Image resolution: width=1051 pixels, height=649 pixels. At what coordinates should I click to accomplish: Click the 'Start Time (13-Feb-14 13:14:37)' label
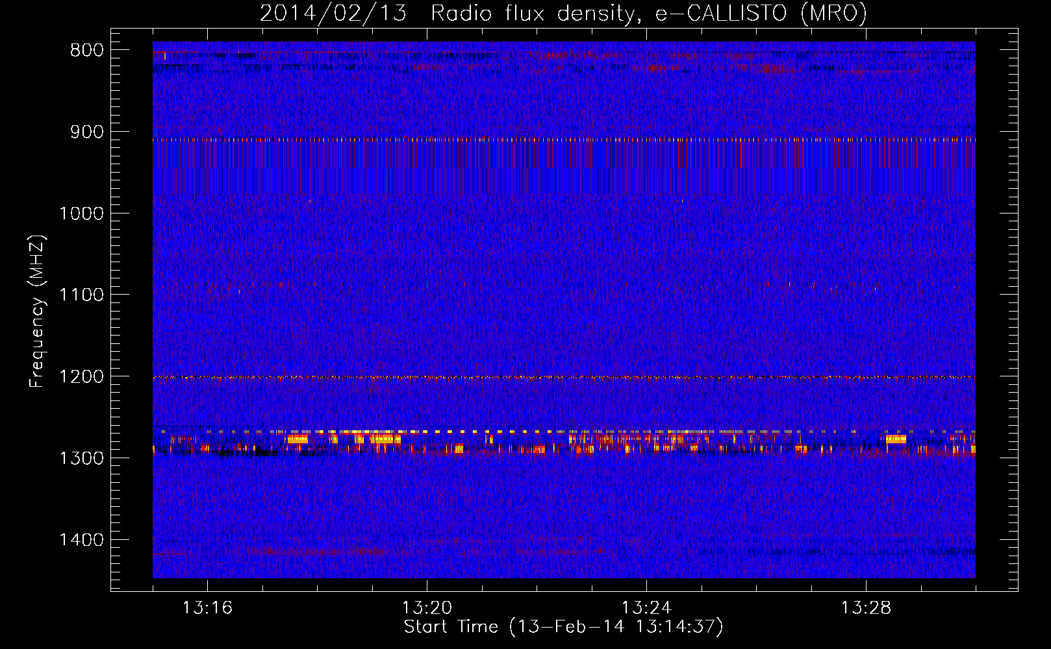(x=563, y=627)
